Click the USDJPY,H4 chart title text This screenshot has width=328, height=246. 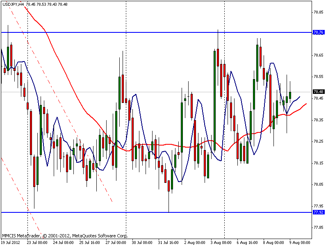[13, 4]
